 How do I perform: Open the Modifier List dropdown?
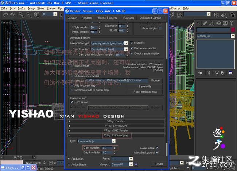[x=233, y=36]
